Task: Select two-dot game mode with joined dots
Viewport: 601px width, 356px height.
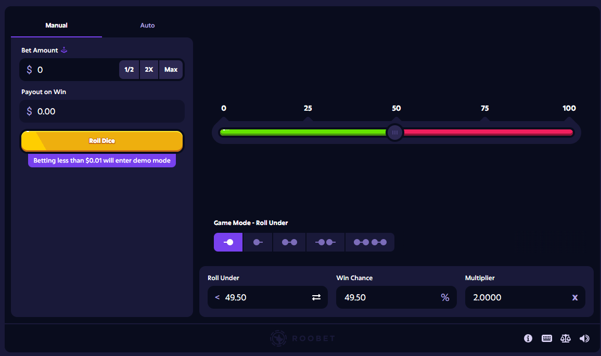Action: tap(289, 242)
